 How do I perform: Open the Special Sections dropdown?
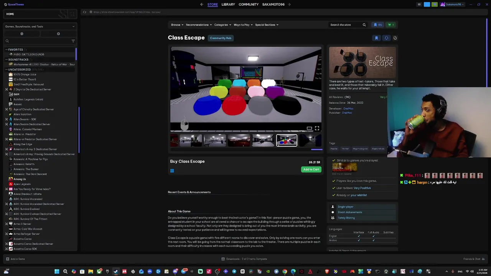point(267,25)
